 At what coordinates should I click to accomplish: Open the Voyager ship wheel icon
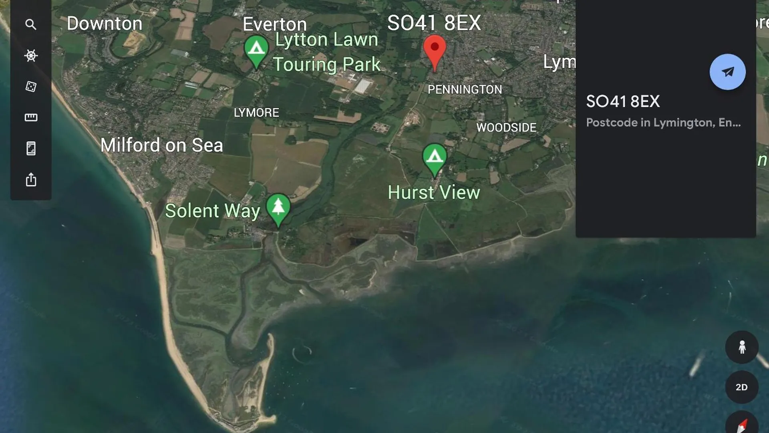click(31, 55)
